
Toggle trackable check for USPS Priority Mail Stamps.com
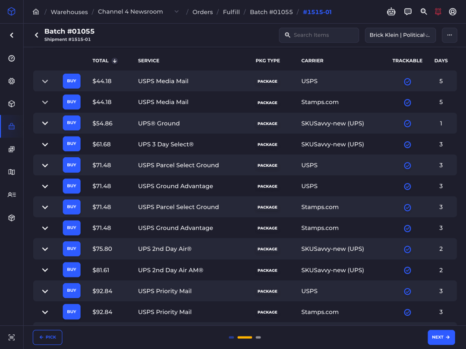coord(407,312)
